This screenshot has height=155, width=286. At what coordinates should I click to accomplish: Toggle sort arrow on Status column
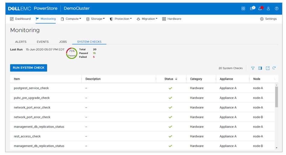[x=176, y=79]
